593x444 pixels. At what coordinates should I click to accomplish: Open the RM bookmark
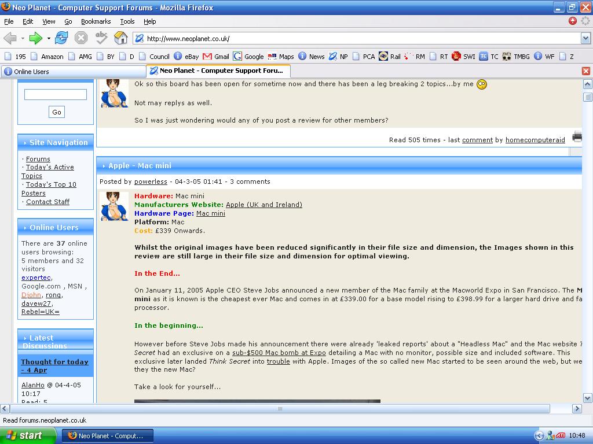415,57
